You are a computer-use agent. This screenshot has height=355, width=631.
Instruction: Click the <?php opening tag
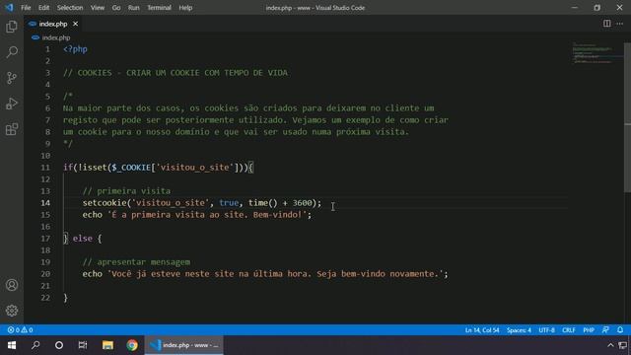coord(75,49)
